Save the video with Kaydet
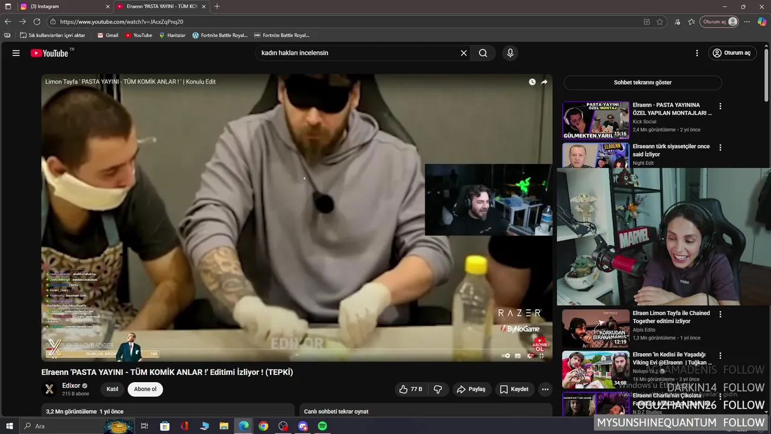Image resolution: width=771 pixels, height=434 pixels. (514, 389)
